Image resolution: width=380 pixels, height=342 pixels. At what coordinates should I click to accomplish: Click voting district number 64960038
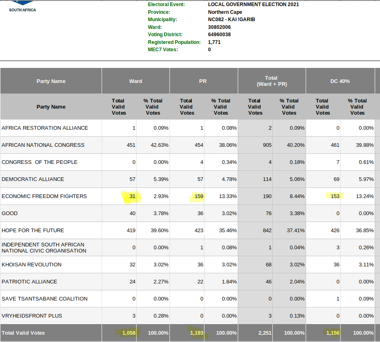(219, 35)
